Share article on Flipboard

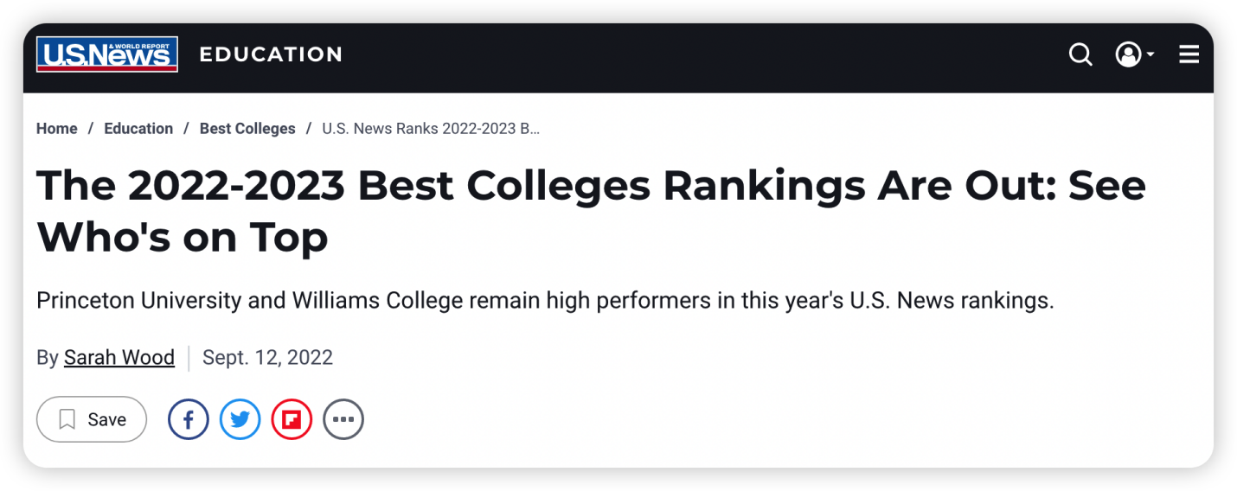tap(292, 419)
